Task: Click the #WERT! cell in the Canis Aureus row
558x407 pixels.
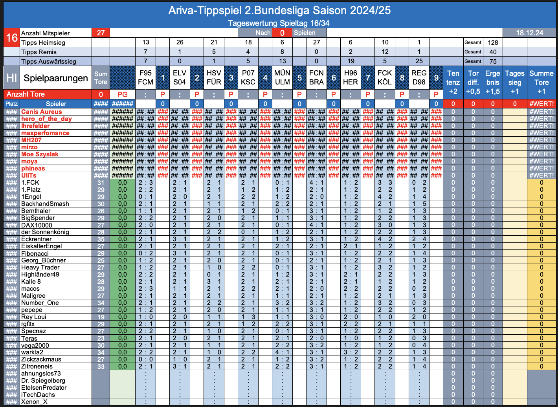Action: coord(541,112)
